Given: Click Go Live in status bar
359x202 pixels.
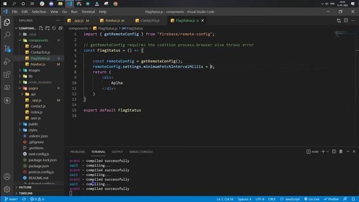Looking at the screenshot, I should 312,199.
